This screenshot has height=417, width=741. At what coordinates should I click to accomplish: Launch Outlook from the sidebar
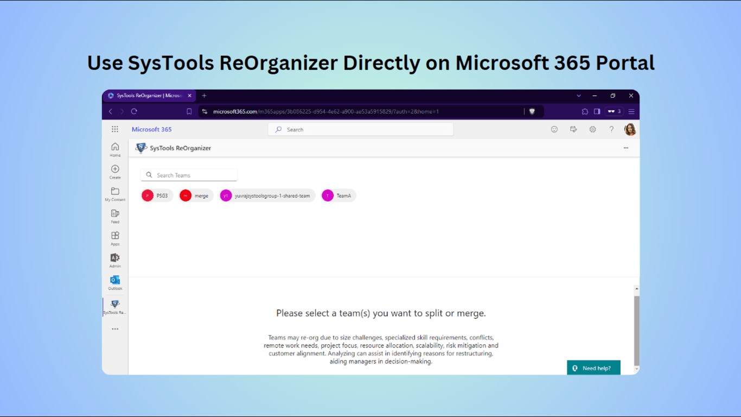tap(115, 283)
